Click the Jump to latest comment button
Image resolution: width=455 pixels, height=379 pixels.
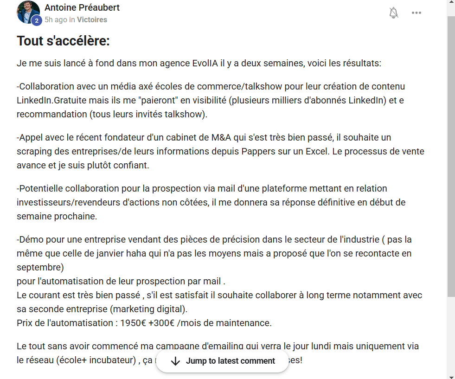(x=222, y=361)
